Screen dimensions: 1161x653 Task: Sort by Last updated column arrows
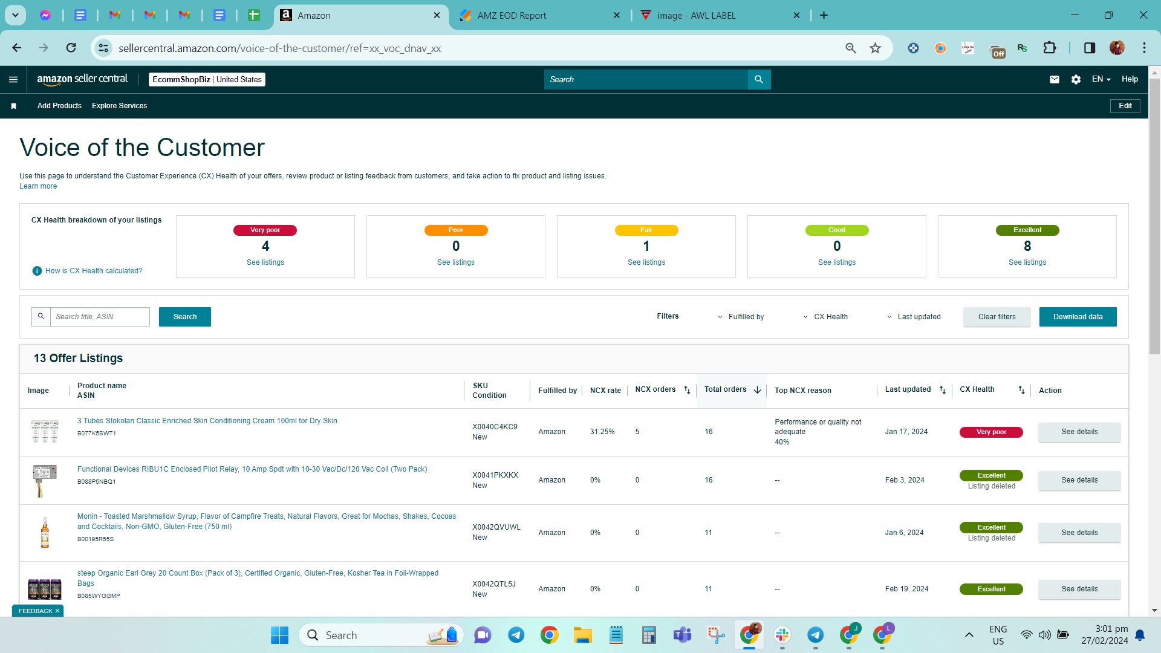[943, 390]
